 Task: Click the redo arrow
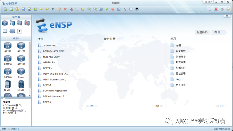click(x=47, y=9)
